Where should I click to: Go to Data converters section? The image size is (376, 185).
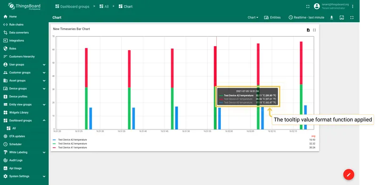(24, 32)
